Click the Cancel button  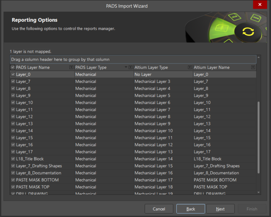click(159, 209)
